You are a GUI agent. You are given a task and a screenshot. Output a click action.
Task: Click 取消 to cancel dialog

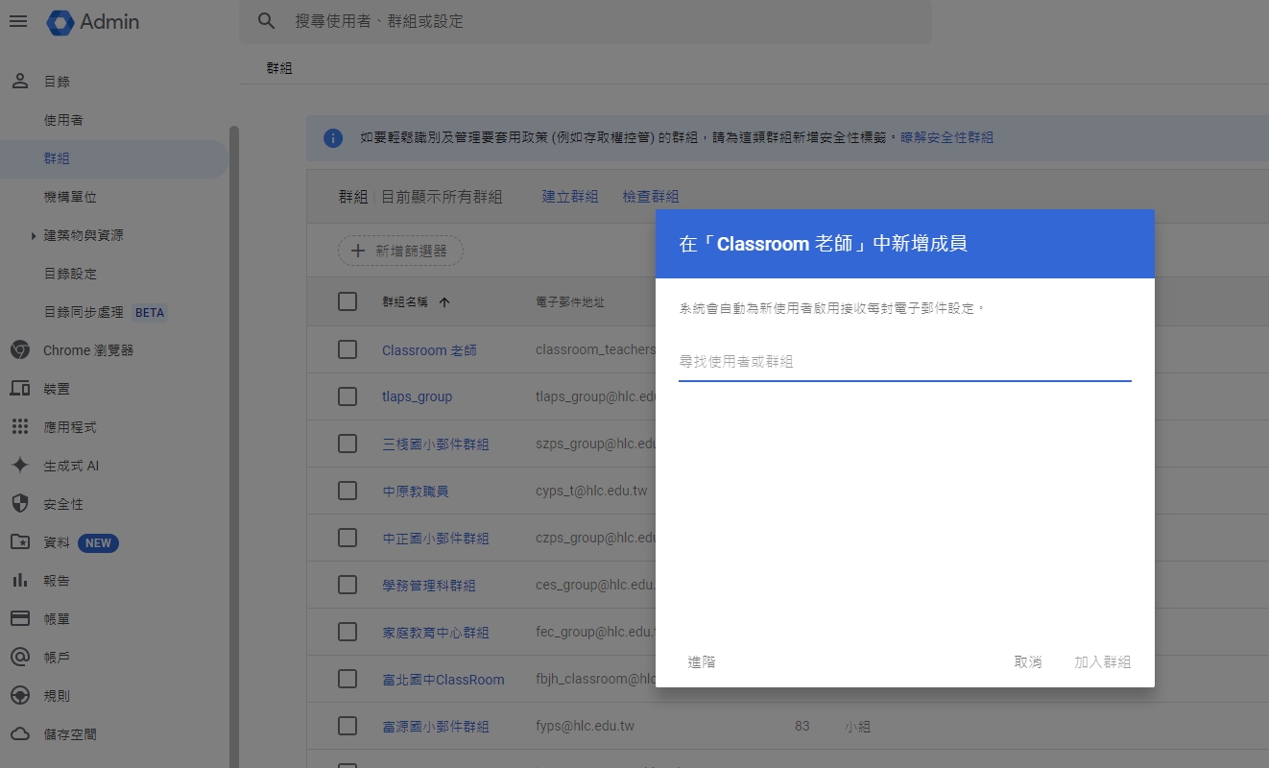1027,662
